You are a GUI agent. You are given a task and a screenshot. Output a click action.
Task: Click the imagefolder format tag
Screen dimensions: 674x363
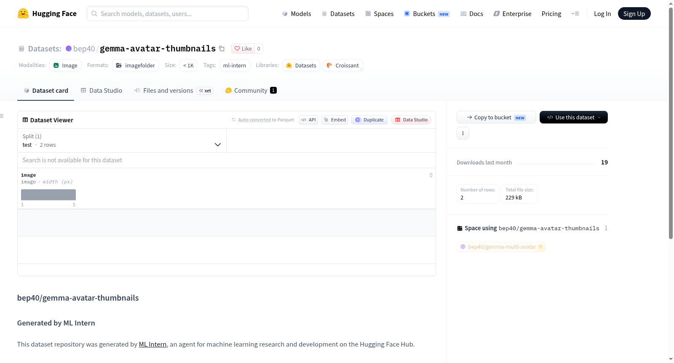pos(136,65)
